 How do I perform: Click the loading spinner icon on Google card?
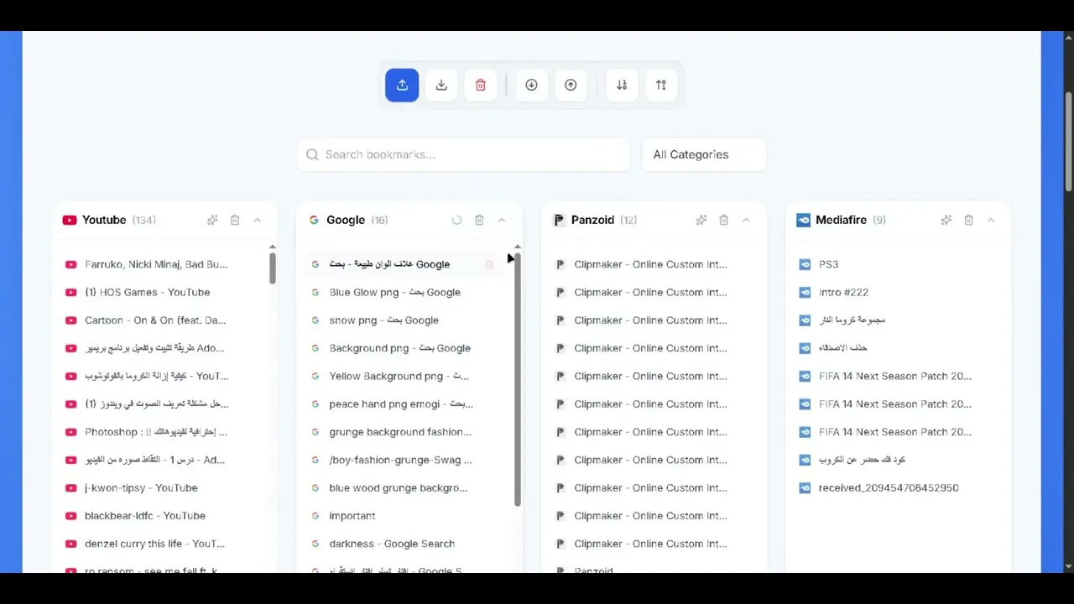point(456,220)
